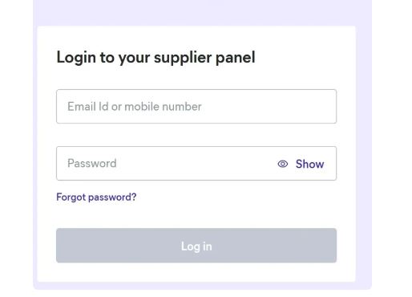Follow the purple Forgot password? hyperlink

click(x=96, y=197)
